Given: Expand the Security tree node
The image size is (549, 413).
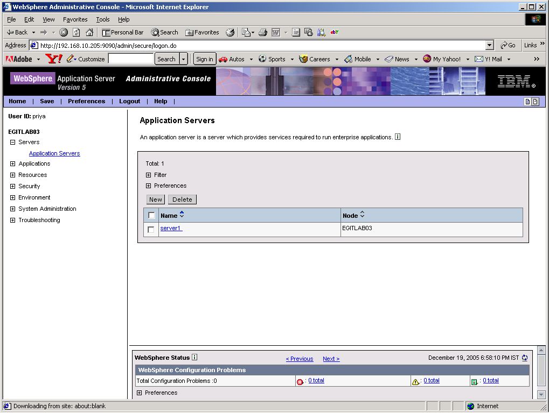Looking at the screenshot, I should (12, 186).
